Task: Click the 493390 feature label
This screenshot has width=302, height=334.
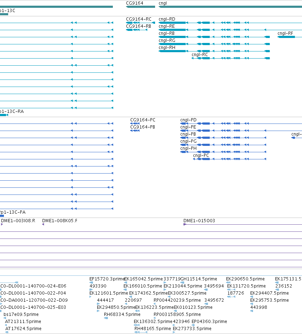Action: tap(98, 286)
